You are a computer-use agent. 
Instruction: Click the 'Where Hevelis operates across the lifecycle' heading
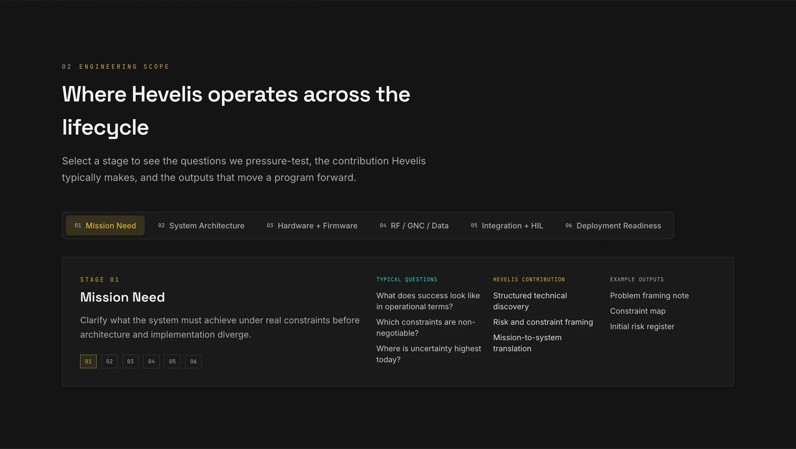236,110
